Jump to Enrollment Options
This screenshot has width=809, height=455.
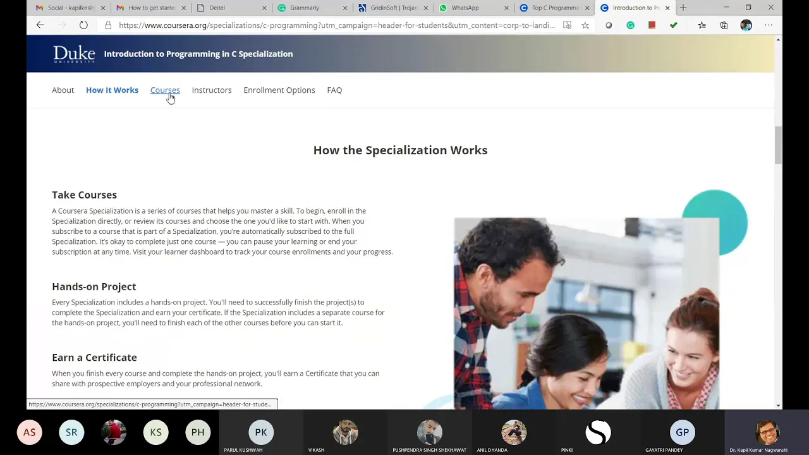[279, 90]
